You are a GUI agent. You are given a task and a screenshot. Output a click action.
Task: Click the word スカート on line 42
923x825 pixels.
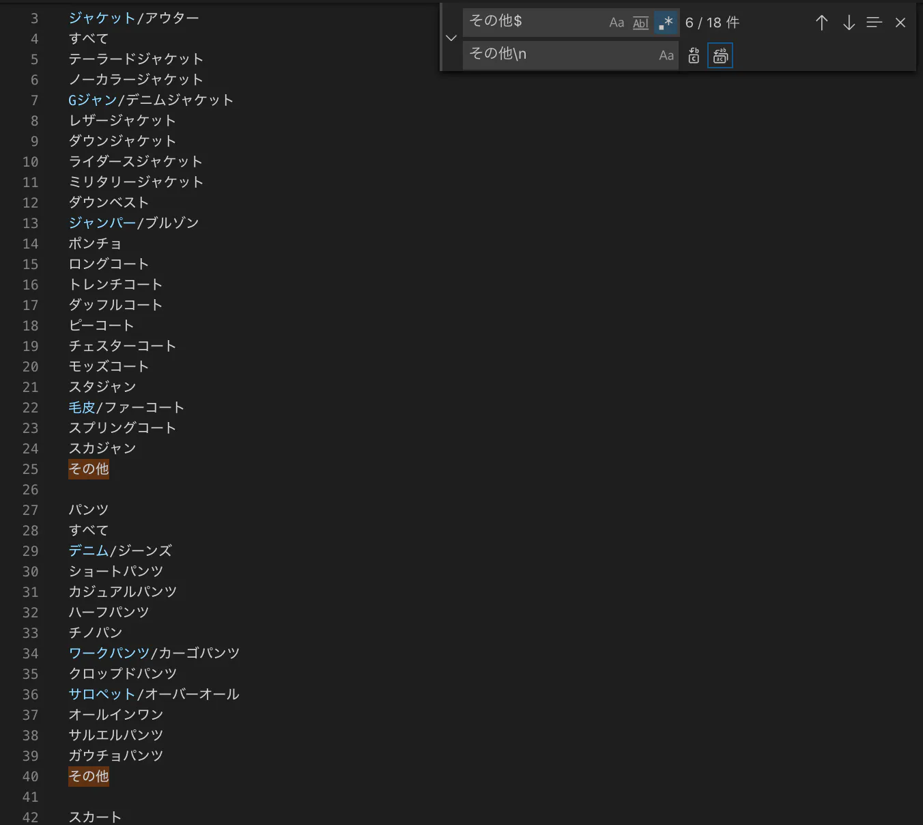pyautogui.click(x=94, y=816)
